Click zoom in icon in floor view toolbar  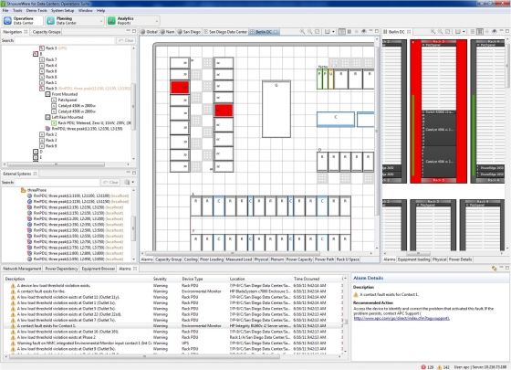(302, 32)
